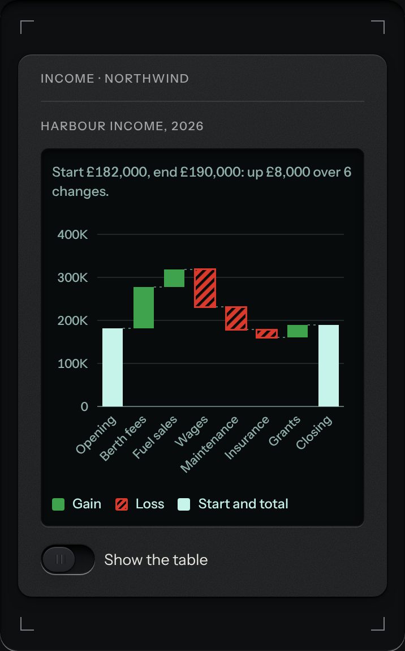Screen dimensions: 405x651
Task: Click the Harbour Income, 2026 heading
Action: pyautogui.click(x=122, y=126)
